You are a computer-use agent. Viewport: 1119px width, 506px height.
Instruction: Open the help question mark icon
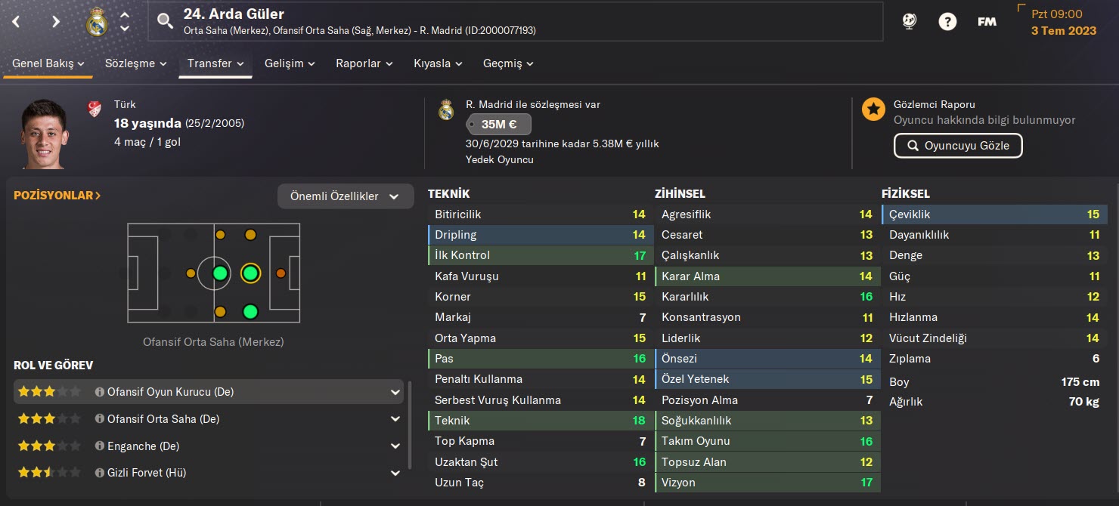click(x=947, y=21)
